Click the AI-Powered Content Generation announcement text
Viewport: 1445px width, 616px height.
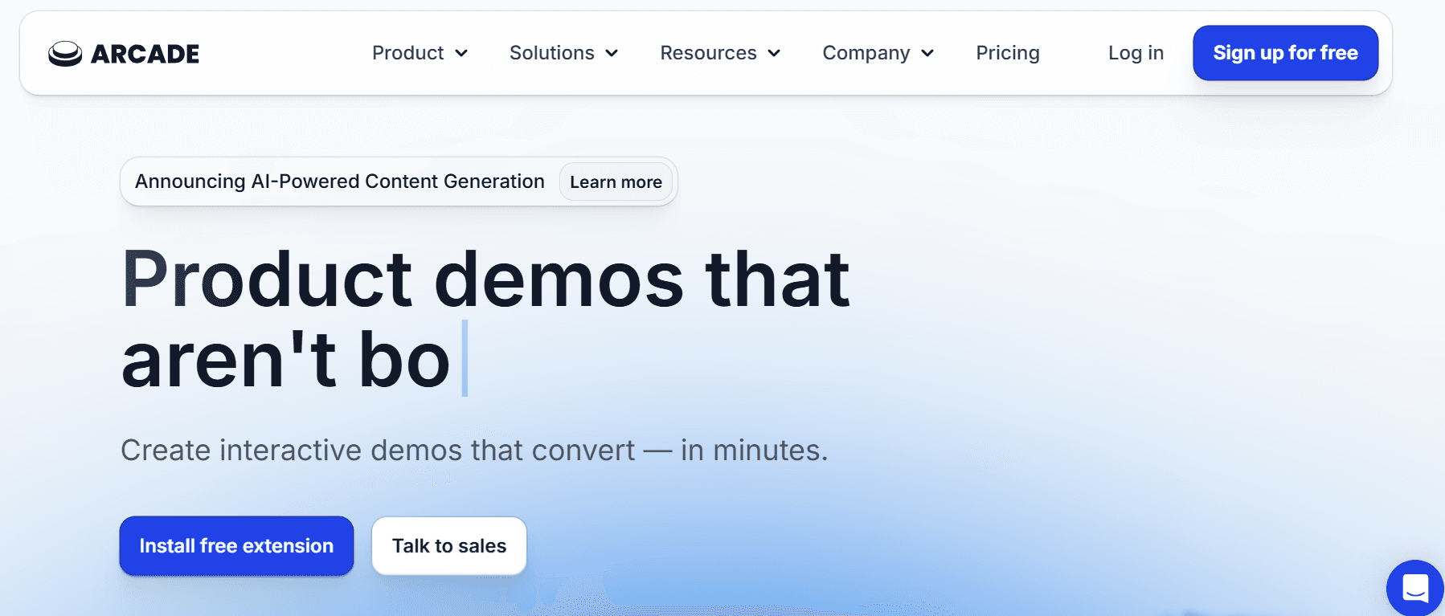[x=339, y=182]
